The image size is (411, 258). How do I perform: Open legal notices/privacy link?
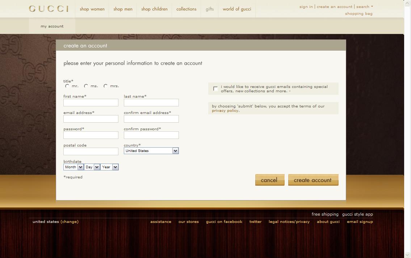(x=289, y=221)
